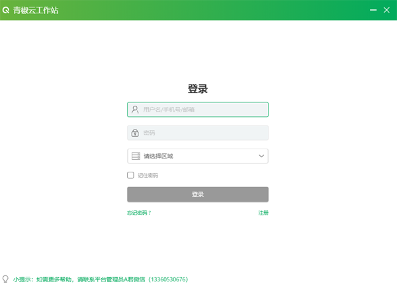Focus the 密码 input field

point(202,133)
